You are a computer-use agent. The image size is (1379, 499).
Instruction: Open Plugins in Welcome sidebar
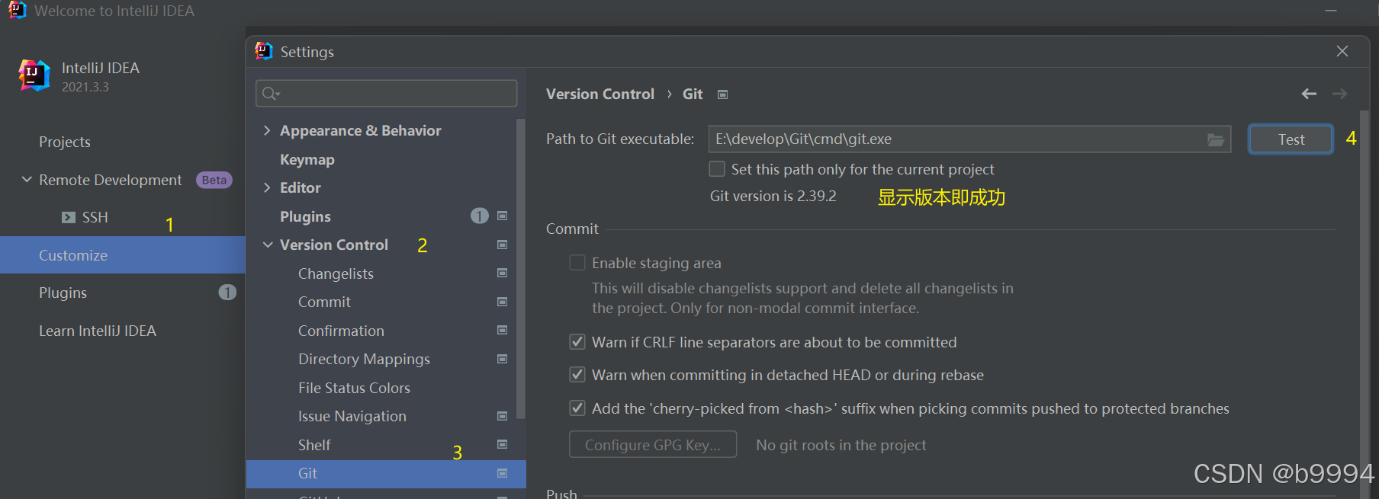(63, 293)
